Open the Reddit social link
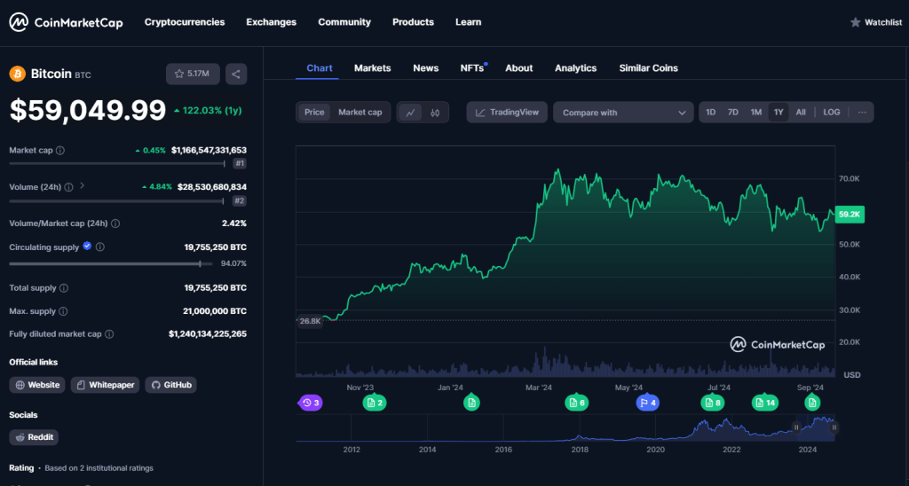 coord(34,437)
